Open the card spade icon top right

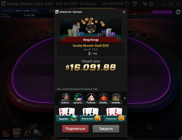[178, 12]
